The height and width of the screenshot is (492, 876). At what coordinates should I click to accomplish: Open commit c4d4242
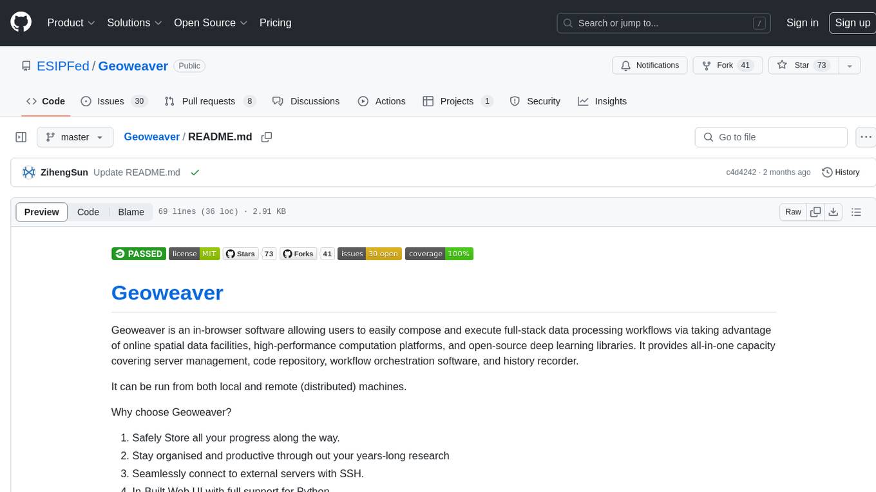pos(741,173)
